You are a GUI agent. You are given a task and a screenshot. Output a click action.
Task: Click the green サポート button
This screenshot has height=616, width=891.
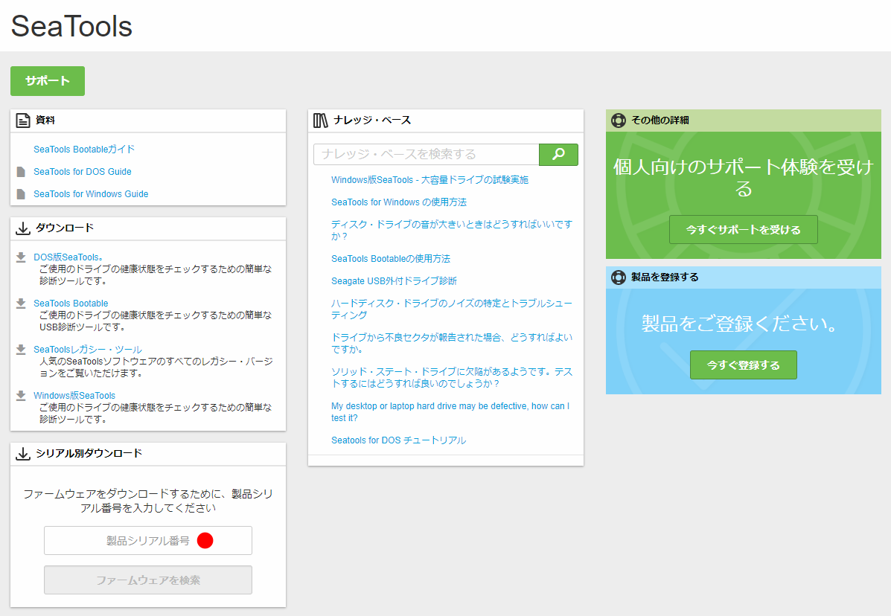(x=47, y=80)
